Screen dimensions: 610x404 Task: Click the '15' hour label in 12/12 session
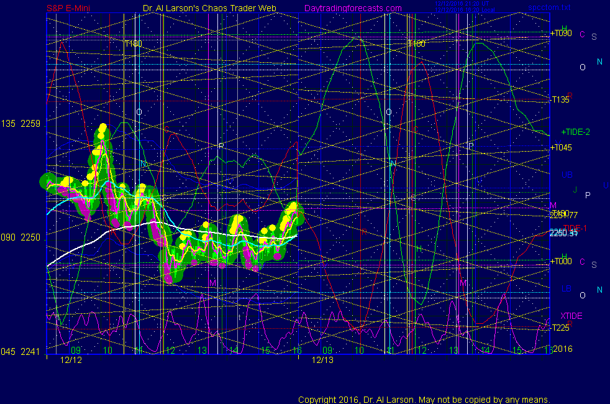point(265,351)
